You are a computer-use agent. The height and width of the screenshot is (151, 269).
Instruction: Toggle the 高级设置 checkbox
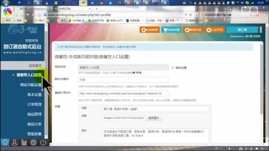[173, 68]
